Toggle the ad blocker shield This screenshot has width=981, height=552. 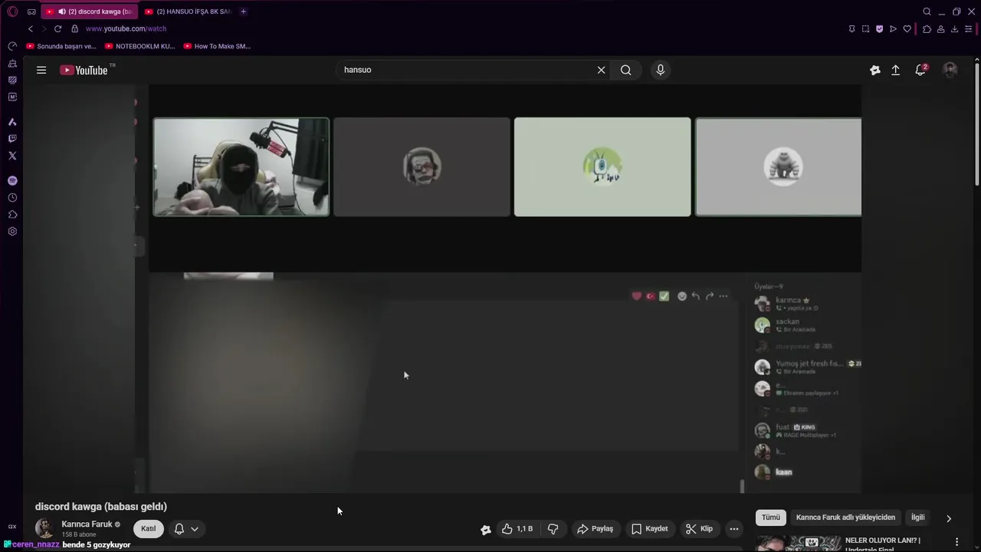(879, 29)
